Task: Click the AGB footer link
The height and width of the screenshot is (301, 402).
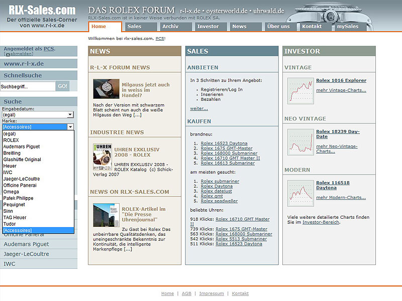Action: coord(186,293)
